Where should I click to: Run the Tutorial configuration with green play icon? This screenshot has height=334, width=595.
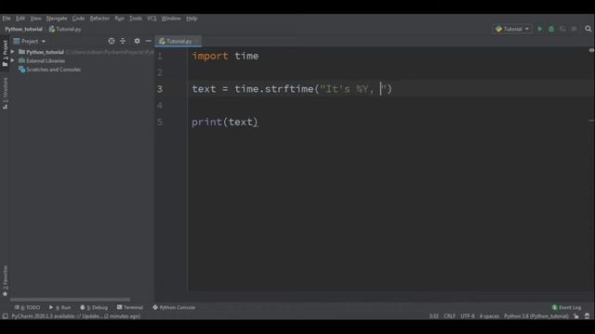(540, 29)
